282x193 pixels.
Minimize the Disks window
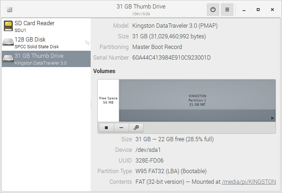(244, 10)
